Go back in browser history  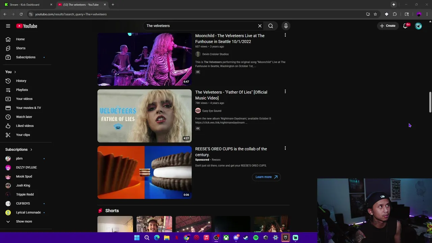[5, 14]
